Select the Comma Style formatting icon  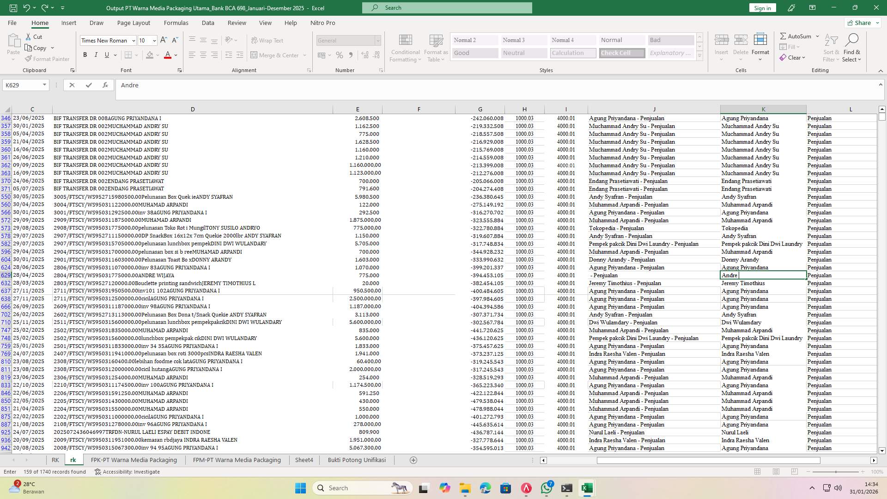[351, 55]
